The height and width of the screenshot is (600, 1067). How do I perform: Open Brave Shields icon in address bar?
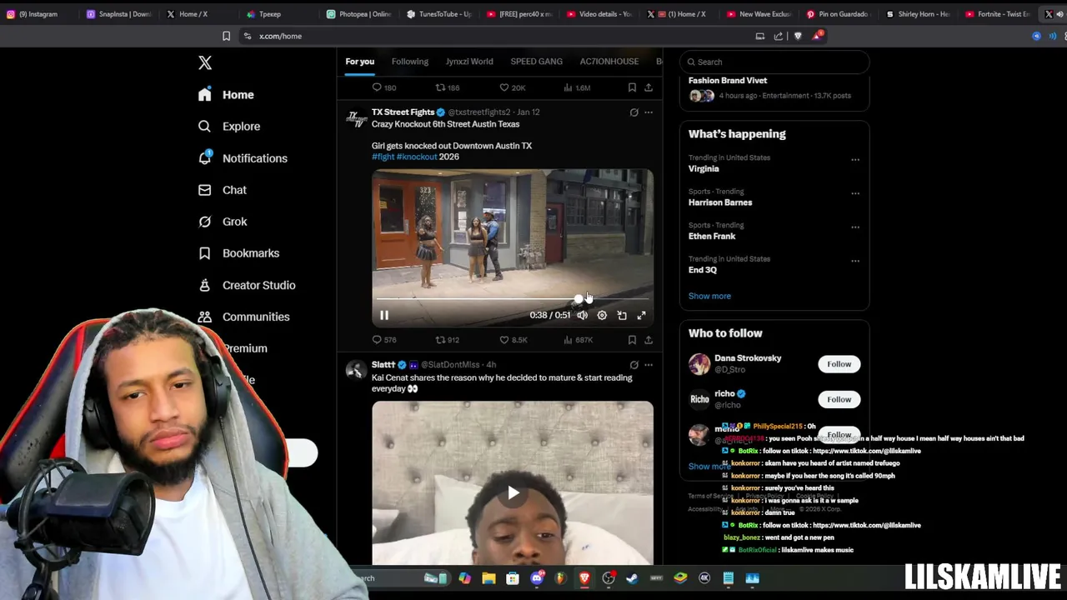coord(798,36)
